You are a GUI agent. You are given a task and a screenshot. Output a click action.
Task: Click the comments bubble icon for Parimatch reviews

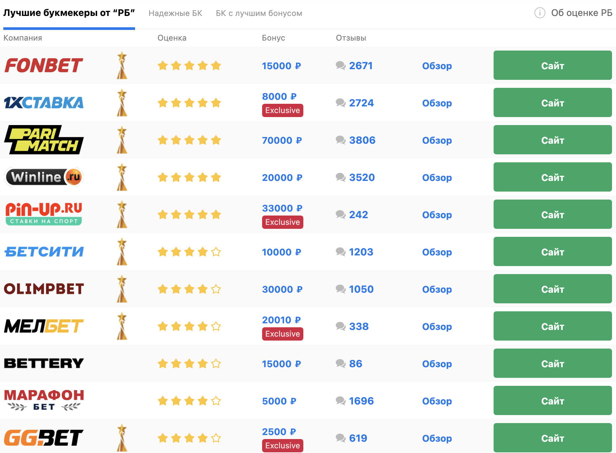[341, 140]
